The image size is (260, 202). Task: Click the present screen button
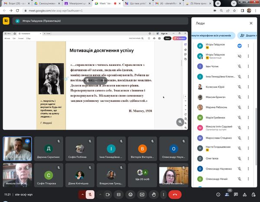(142, 195)
